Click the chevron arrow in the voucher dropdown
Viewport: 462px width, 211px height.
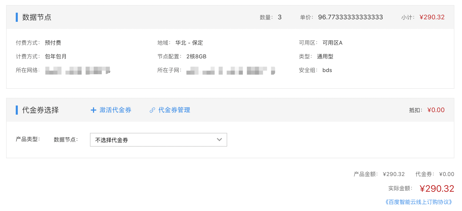click(219, 140)
